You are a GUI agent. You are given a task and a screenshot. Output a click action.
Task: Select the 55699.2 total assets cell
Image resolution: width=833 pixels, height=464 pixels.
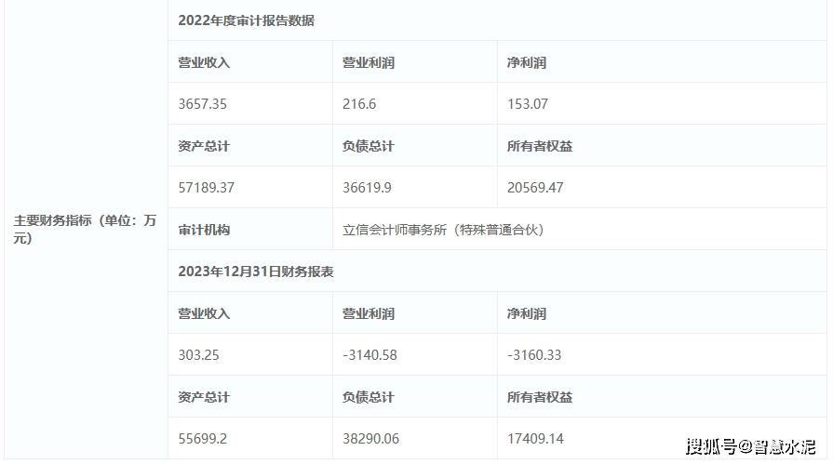(x=203, y=439)
